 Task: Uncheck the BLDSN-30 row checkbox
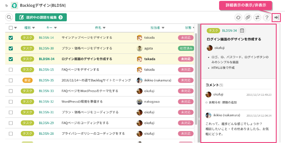pos(11,48)
